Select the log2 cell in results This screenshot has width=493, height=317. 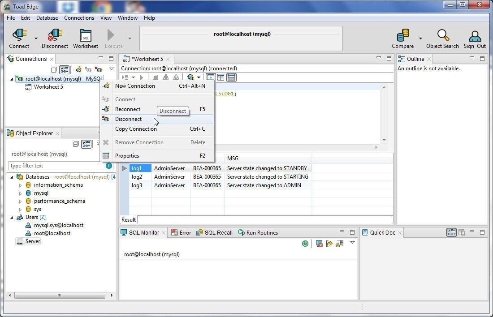click(140, 177)
